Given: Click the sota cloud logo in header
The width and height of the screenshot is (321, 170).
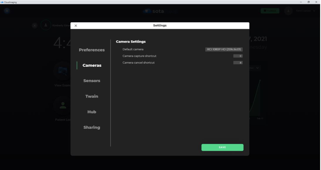Looking at the screenshot, I should pyautogui.click(x=160, y=11).
